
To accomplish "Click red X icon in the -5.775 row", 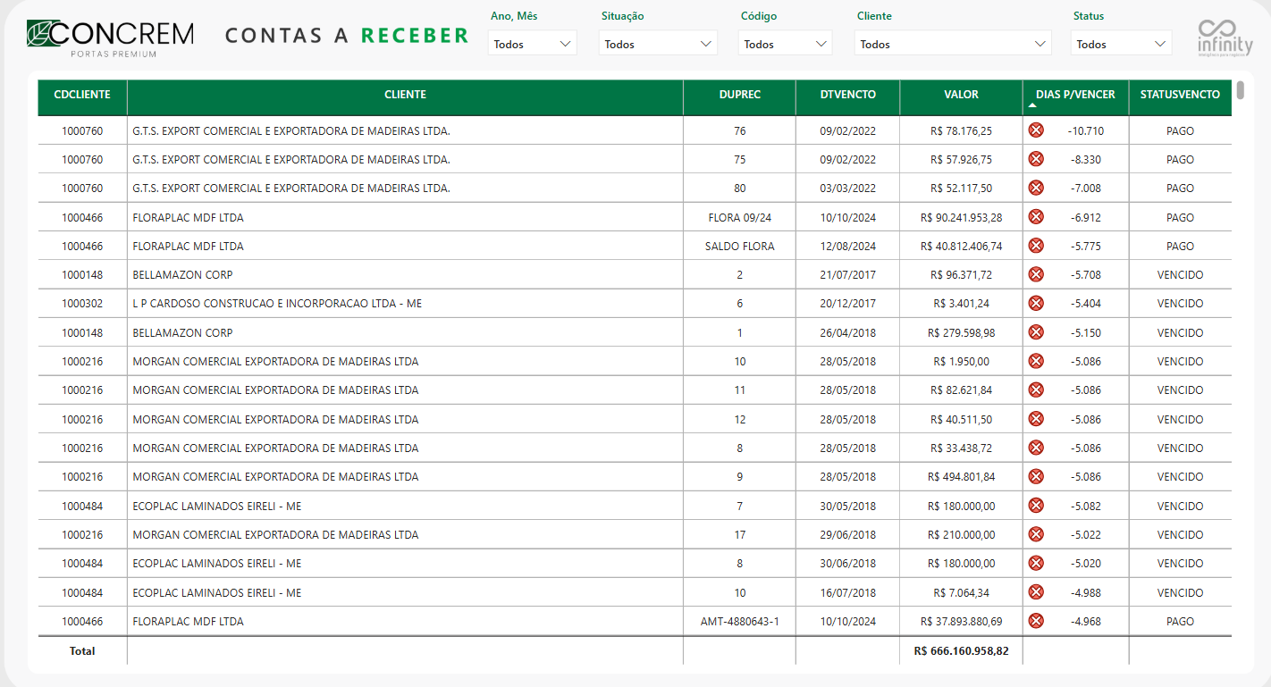I will tap(1036, 246).
